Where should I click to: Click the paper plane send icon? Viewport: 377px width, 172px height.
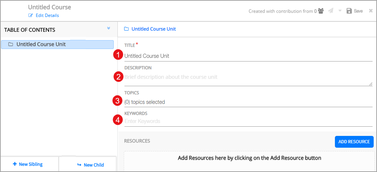tap(331, 11)
